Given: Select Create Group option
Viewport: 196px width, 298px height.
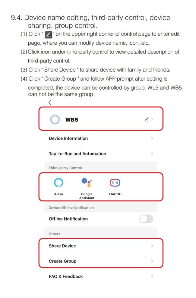Looking at the screenshot, I should point(101,261).
